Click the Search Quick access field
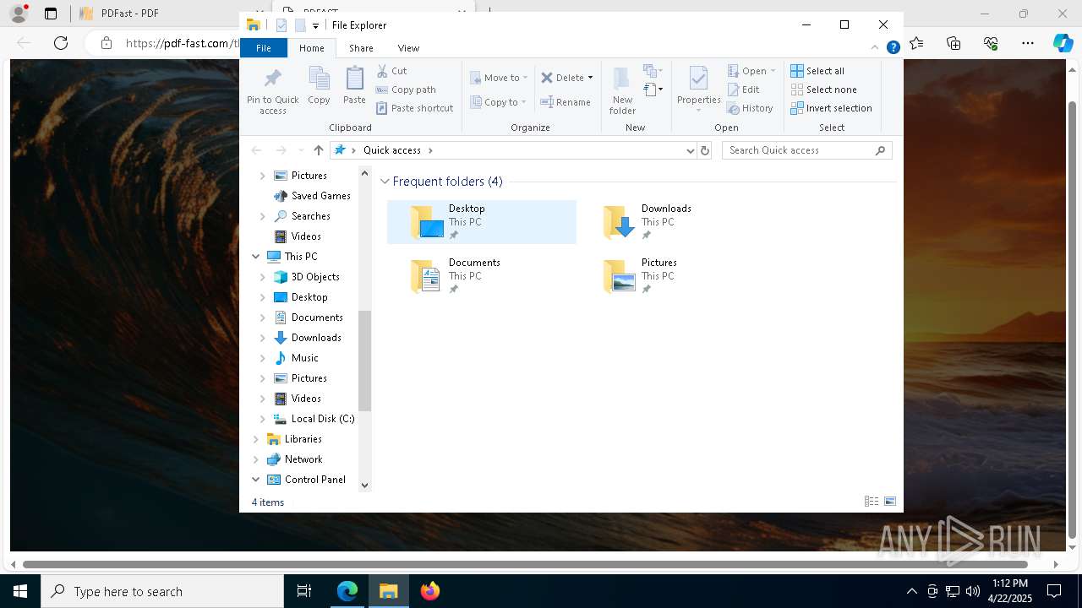1082x608 pixels. 807,150
